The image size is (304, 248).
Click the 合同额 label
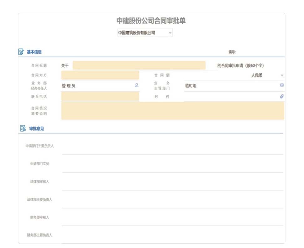[x=162, y=75]
